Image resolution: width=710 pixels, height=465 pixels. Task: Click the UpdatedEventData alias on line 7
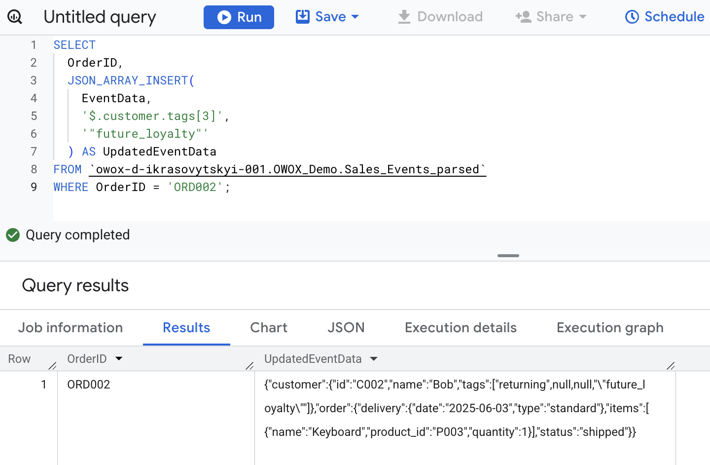click(160, 152)
